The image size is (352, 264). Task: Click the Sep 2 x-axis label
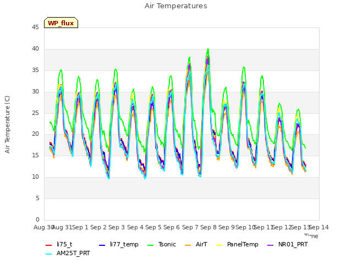pyautogui.click(x=98, y=227)
